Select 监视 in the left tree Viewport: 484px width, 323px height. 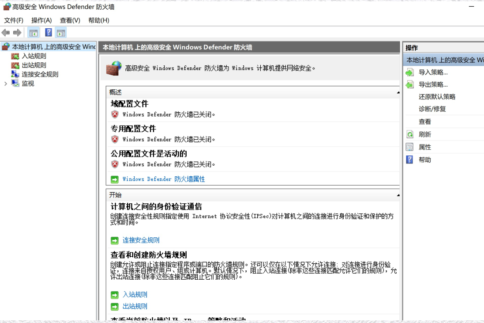[28, 84]
